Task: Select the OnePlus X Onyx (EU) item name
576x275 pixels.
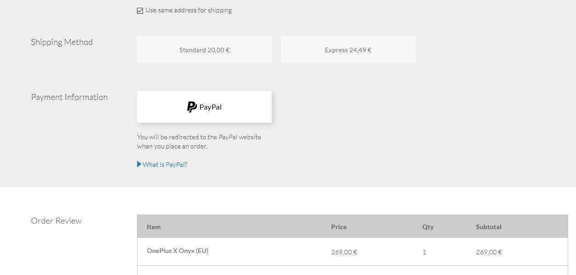Action: (x=177, y=251)
